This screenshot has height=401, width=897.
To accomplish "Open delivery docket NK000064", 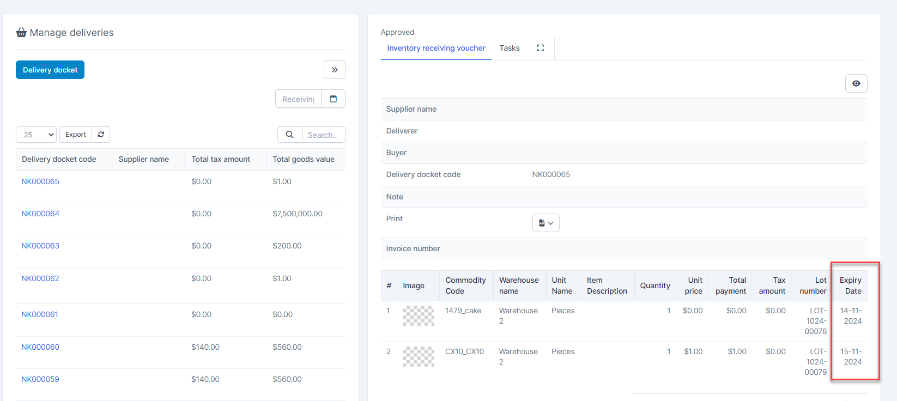I will coord(40,214).
